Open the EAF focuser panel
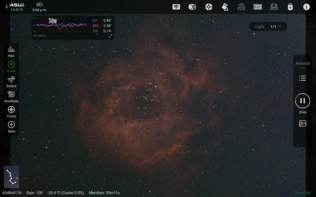The image size is (316, 197). tap(258, 7)
